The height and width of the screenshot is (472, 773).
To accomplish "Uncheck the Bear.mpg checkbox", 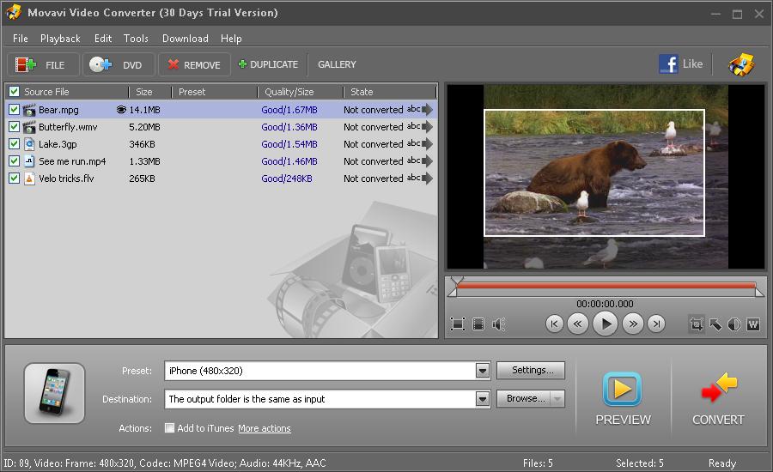I will [15, 109].
